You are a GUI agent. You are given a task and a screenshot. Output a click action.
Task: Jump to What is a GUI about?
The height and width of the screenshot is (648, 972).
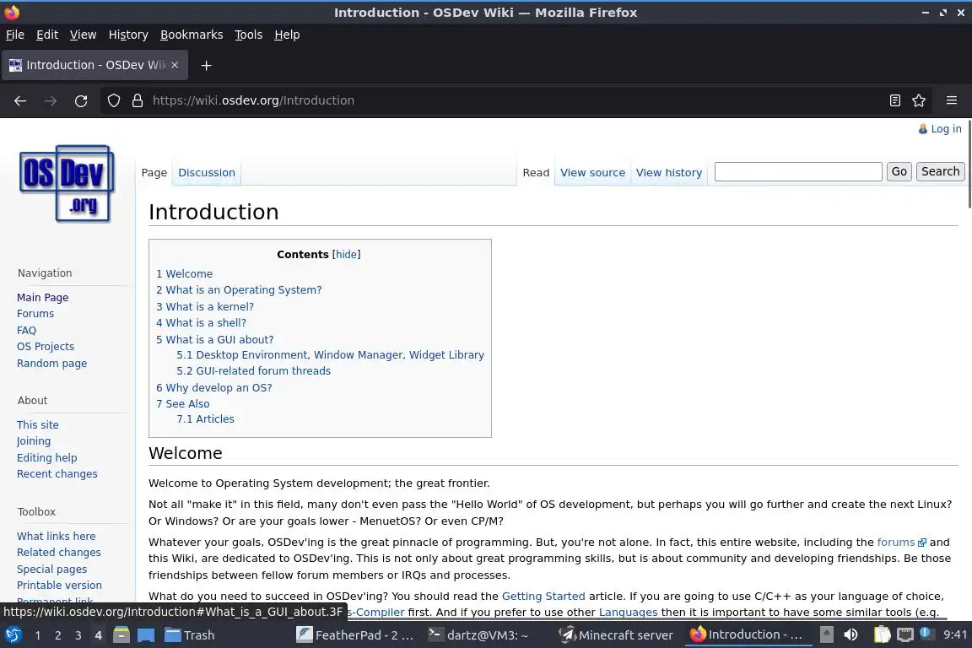[214, 339]
